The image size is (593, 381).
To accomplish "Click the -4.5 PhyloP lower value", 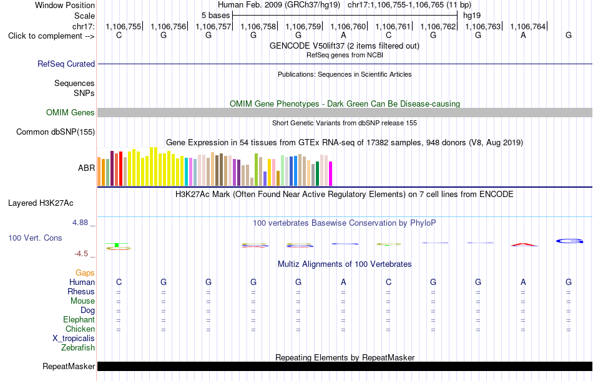I will (x=81, y=254).
